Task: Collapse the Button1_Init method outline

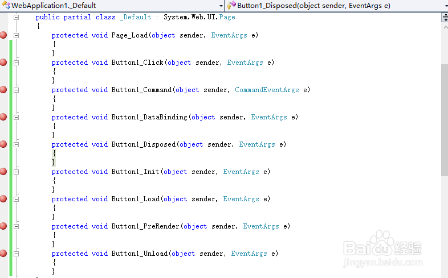Action: (17, 172)
